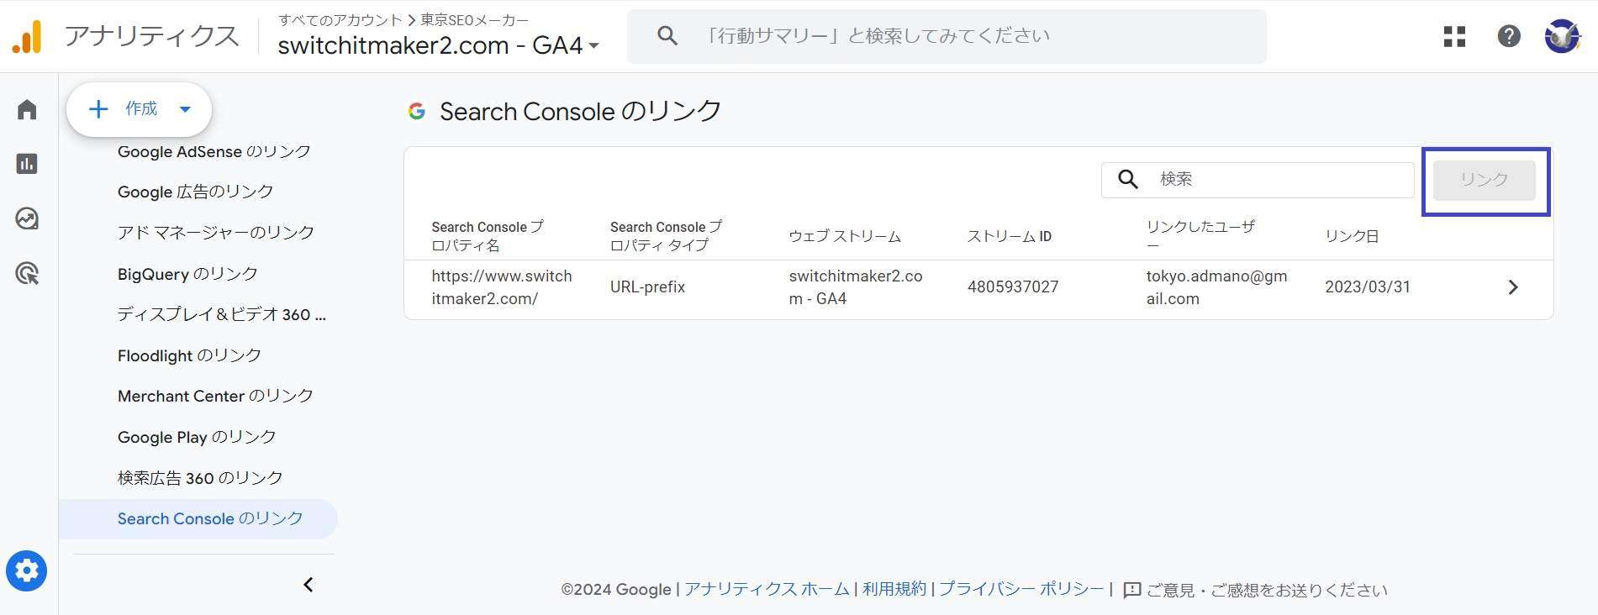Collapse the admin side menu
The height and width of the screenshot is (615, 1598).
pyautogui.click(x=309, y=585)
